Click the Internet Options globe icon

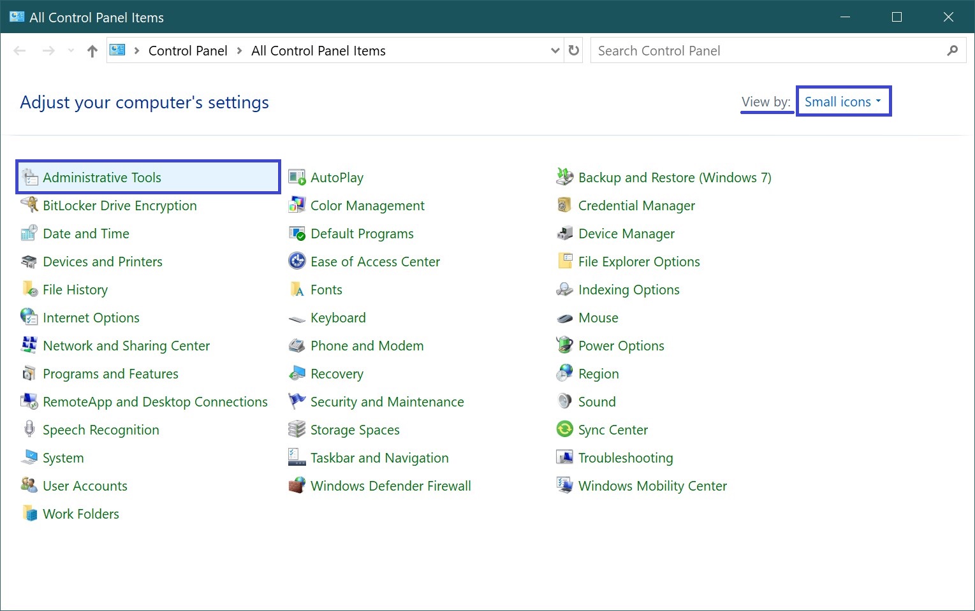(29, 317)
